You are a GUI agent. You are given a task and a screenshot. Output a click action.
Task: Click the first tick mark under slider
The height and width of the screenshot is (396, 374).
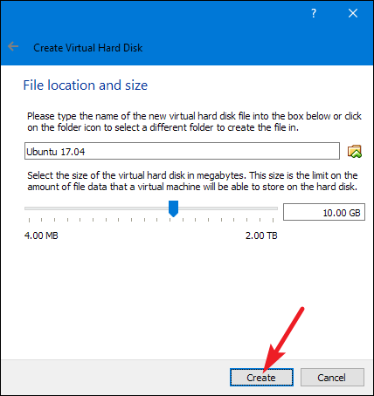pyautogui.click(x=29, y=220)
